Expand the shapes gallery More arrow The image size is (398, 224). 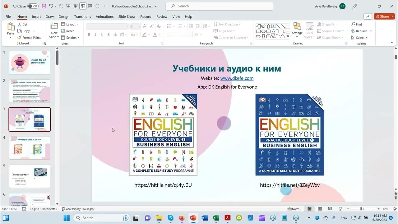click(288, 36)
